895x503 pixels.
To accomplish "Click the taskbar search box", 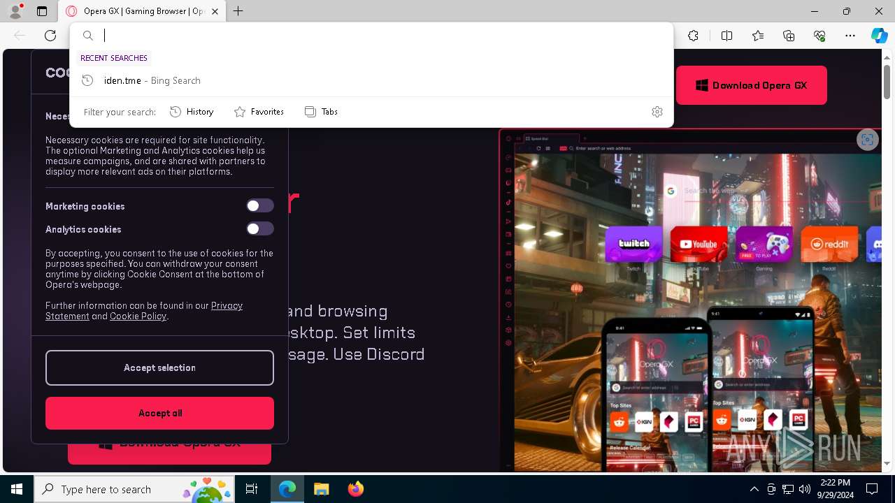I will pos(135,489).
